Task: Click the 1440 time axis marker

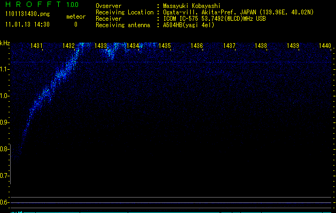Action: (325, 45)
